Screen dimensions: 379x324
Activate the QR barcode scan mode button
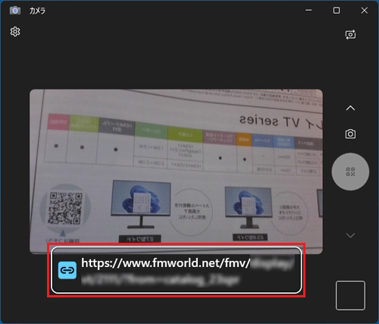coord(350,171)
